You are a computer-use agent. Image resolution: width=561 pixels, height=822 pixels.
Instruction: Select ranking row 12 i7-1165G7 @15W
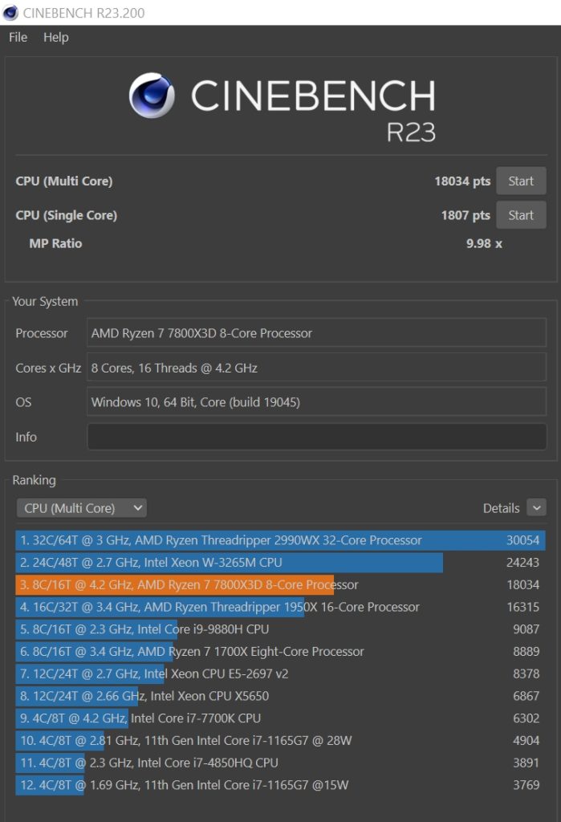[281, 785]
